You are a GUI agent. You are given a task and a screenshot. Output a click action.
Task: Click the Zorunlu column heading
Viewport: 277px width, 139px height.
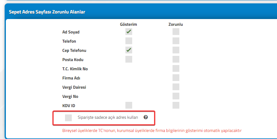click(x=176, y=25)
